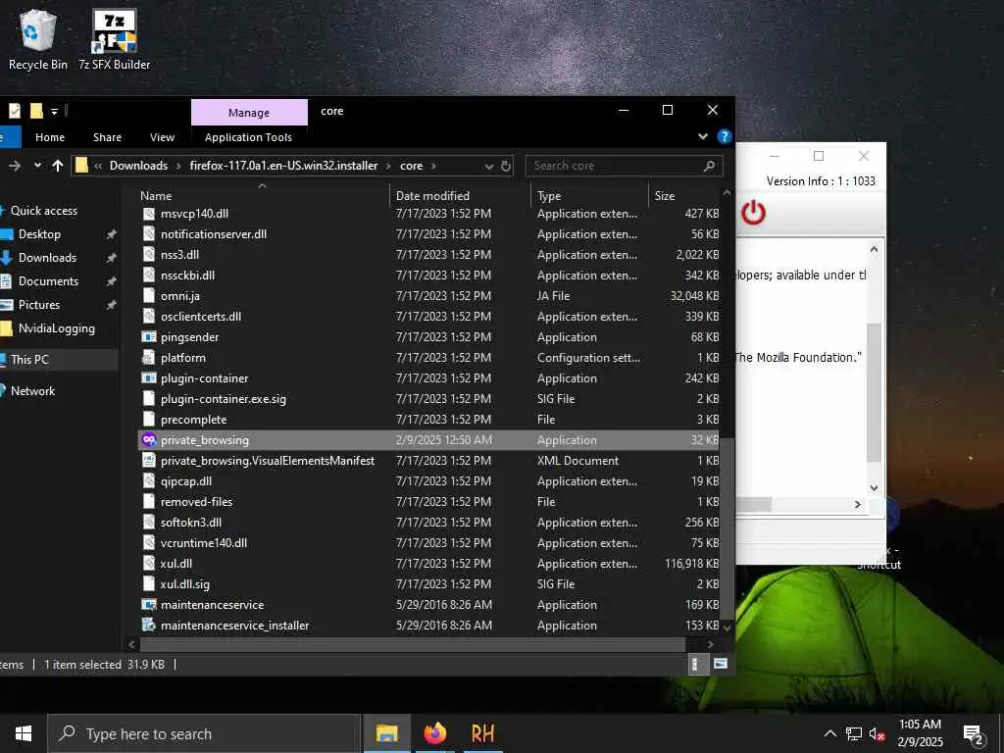This screenshot has height=753, width=1004.
Task: Select the omni.ja file
Action: click(180, 296)
